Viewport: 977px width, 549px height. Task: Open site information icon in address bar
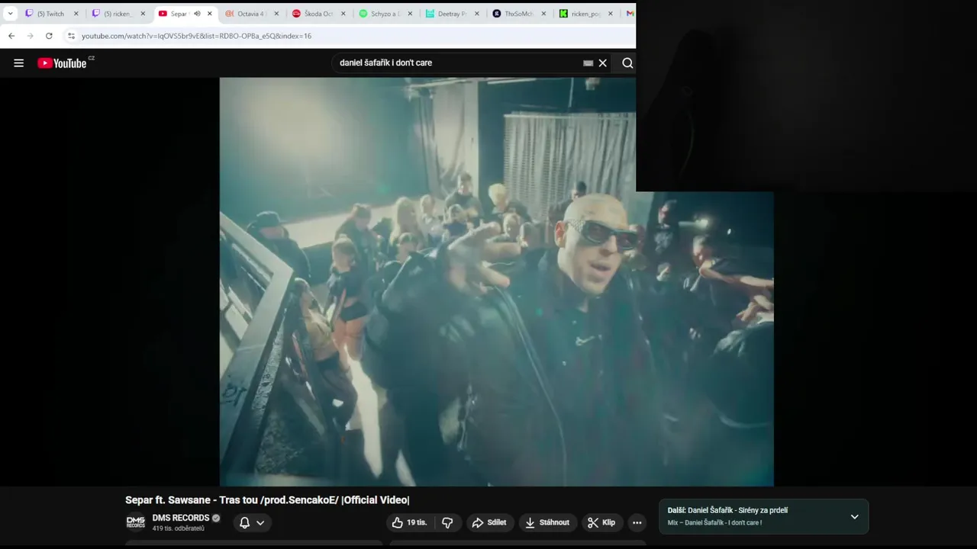tap(71, 36)
